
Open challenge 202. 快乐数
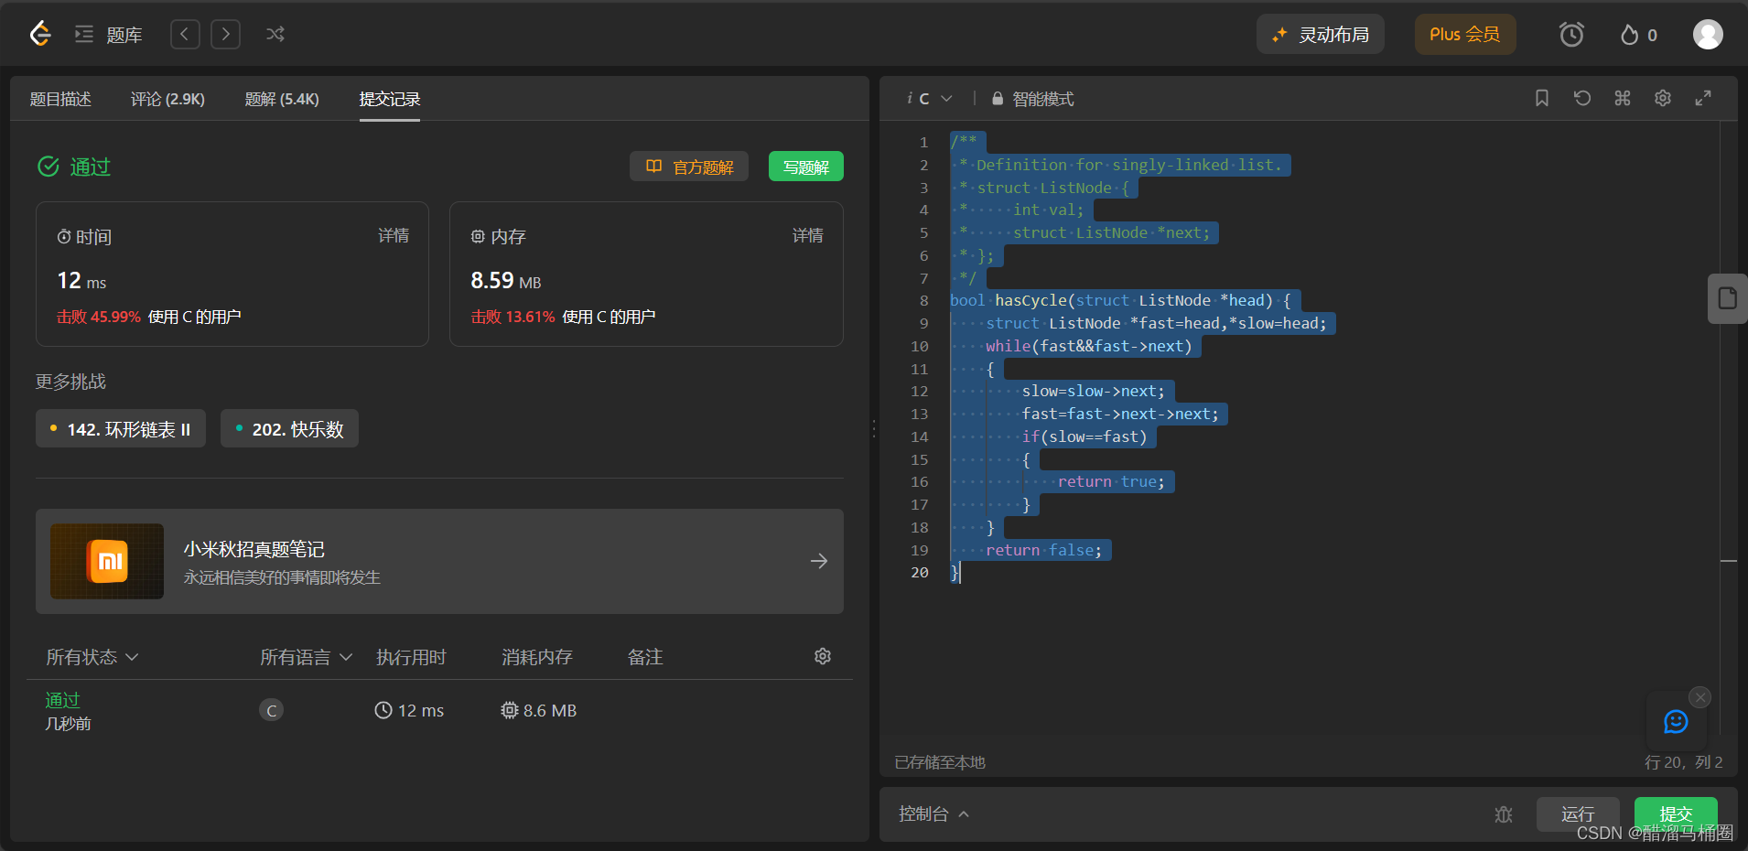click(289, 429)
